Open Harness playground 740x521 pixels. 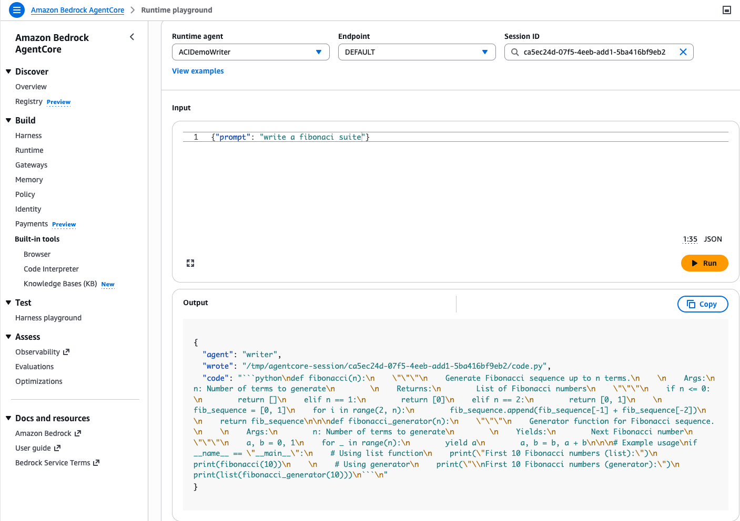(48, 318)
